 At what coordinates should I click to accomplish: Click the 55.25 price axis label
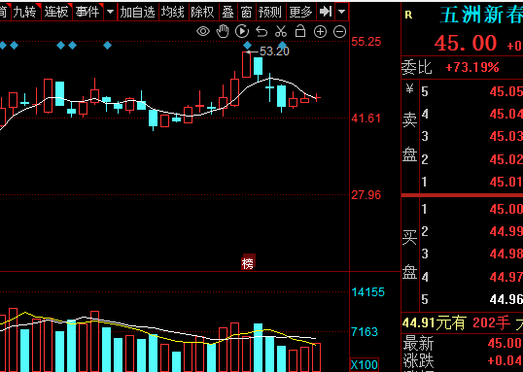click(366, 42)
